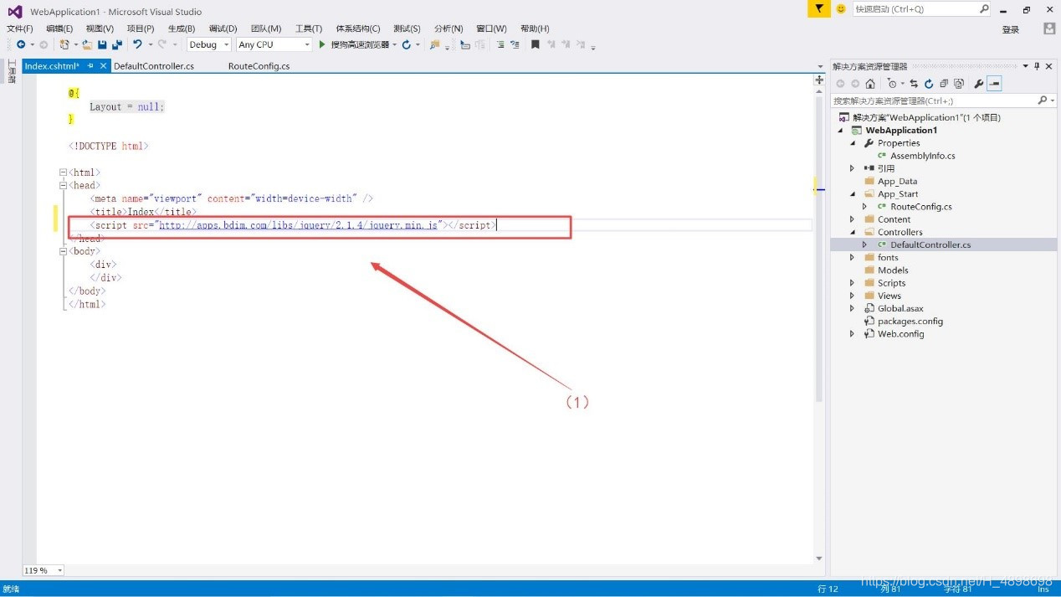Click the editor split window handle

(819, 80)
